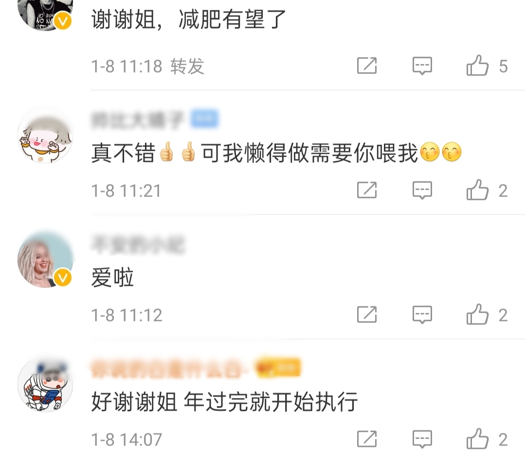Like the comment posted at 11:21
525x457 pixels.
point(477,190)
